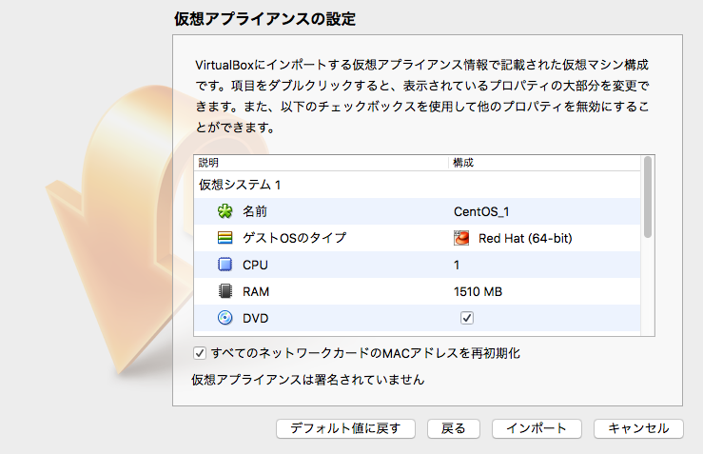
Task: Click the guest OS type stripes icon
Action: tap(225, 238)
